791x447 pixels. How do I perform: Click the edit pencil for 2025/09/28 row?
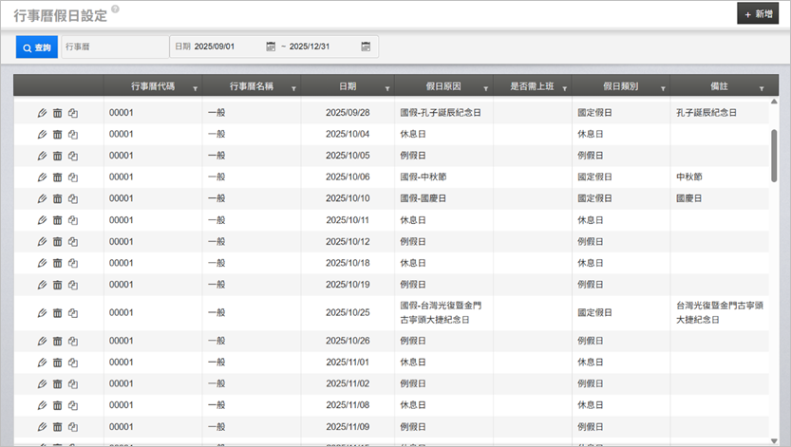42,113
